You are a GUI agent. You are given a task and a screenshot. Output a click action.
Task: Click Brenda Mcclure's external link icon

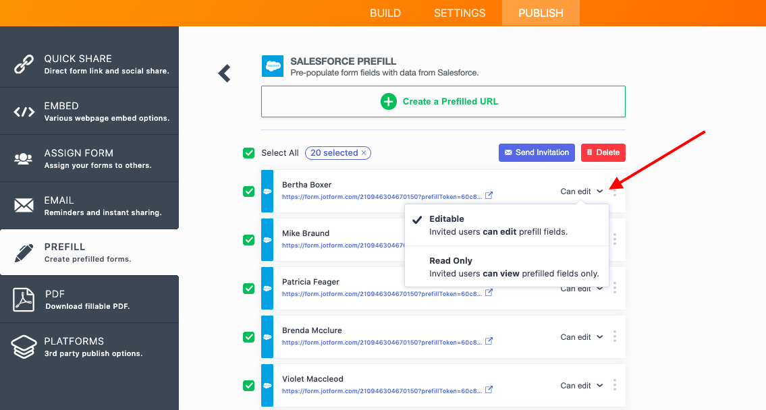[x=489, y=341]
